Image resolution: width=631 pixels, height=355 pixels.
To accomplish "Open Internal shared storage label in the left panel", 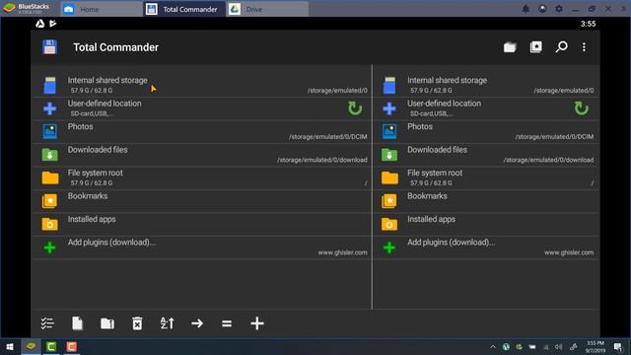I will (x=107, y=80).
